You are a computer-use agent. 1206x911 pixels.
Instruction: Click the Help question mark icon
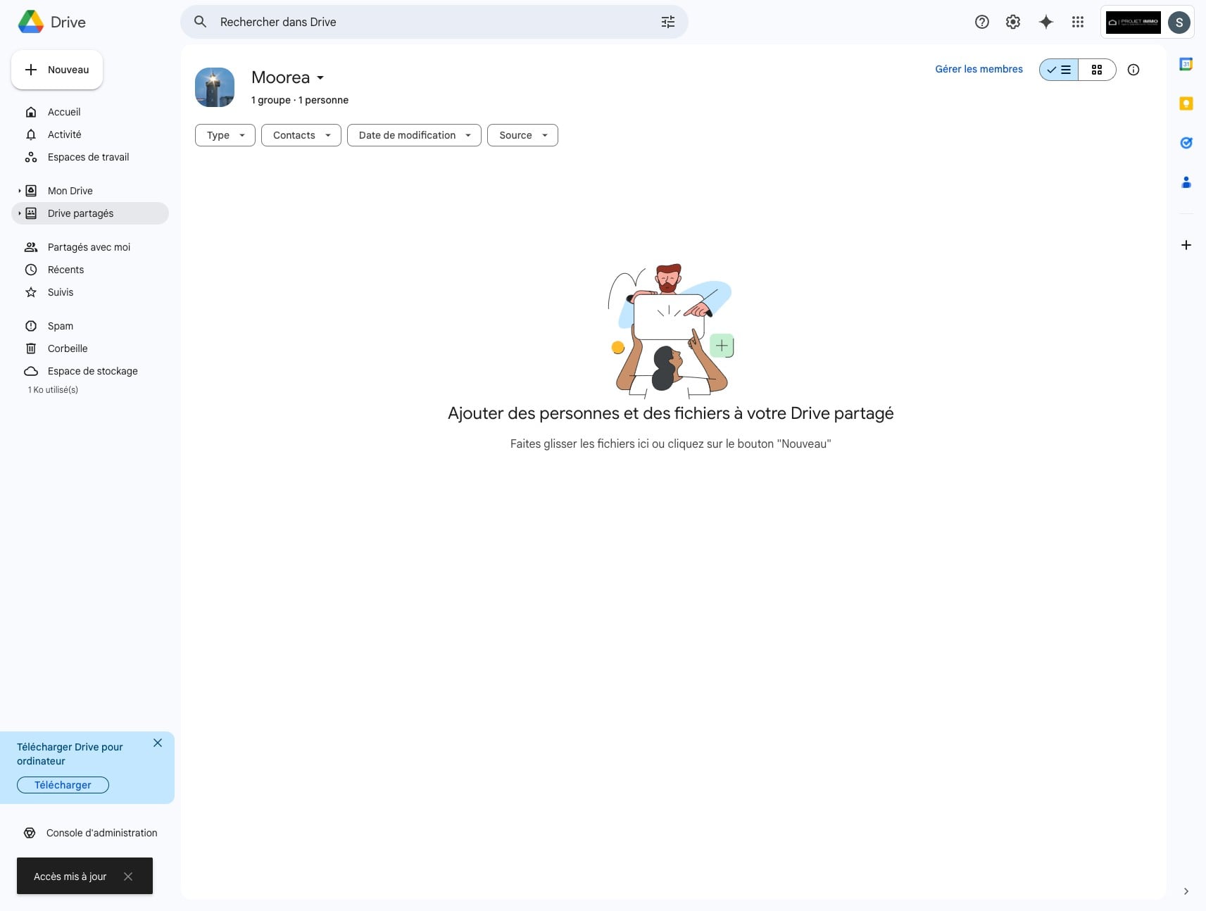point(981,22)
